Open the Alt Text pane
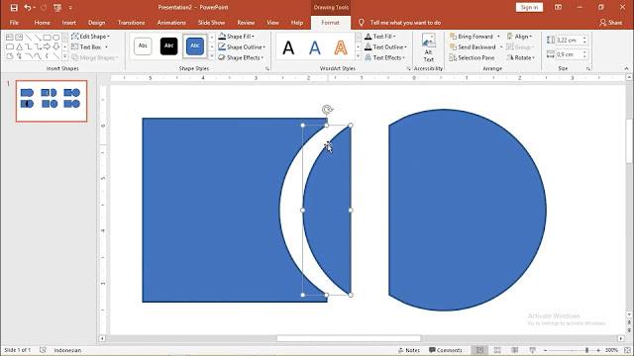 [428, 47]
